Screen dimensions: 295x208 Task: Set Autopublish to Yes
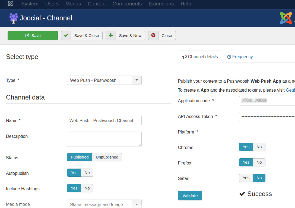tap(74, 173)
